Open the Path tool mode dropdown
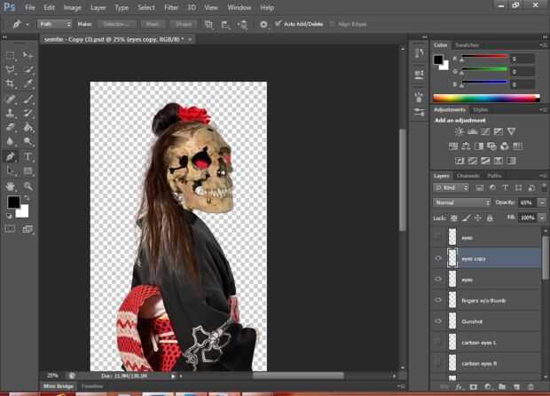 click(x=55, y=24)
